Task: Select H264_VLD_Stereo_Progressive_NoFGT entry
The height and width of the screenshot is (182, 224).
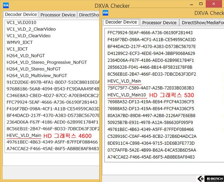Action: coord(47,62)
